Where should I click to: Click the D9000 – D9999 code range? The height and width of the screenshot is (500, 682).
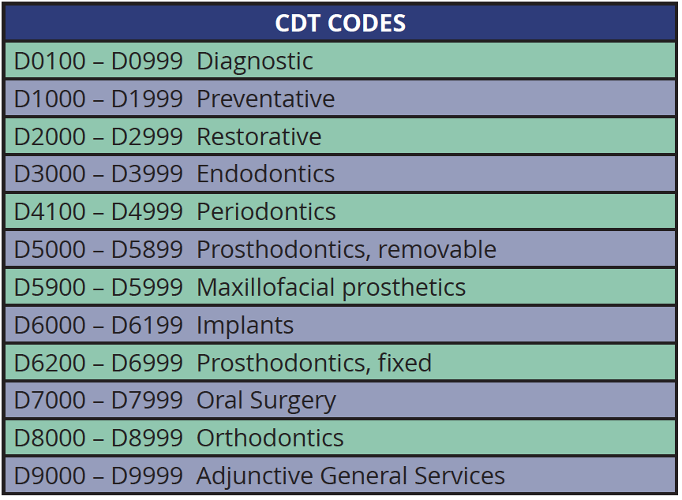(99, 476)
